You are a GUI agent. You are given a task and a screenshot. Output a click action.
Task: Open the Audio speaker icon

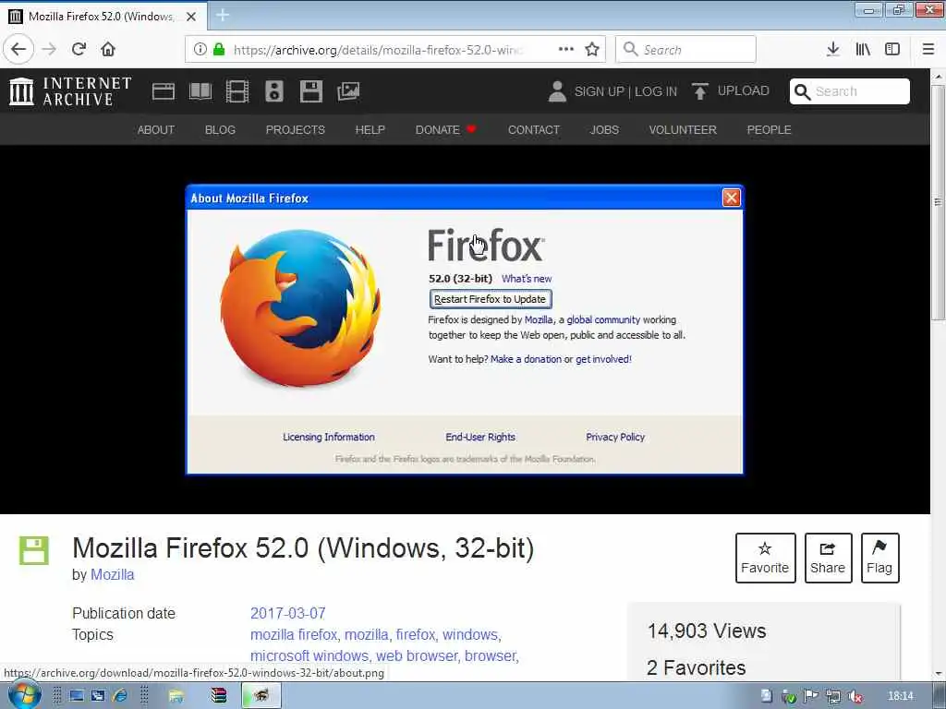point(273,91)
